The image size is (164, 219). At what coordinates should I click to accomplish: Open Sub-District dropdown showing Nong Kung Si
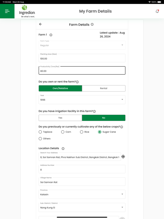[x=82, y=207]
